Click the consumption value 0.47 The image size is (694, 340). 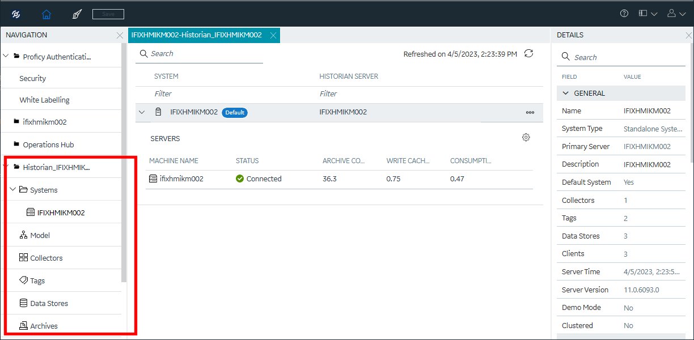pos(458,178)
